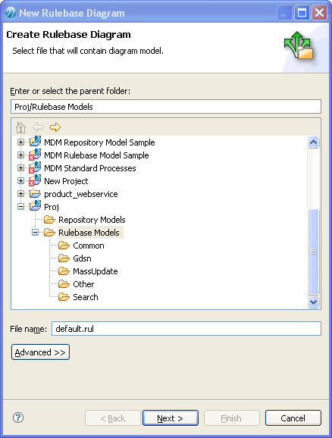Click the tree's vertical scrollbar thumb
The height and width of the screenshot is (438, 332).
coord(314,252)
